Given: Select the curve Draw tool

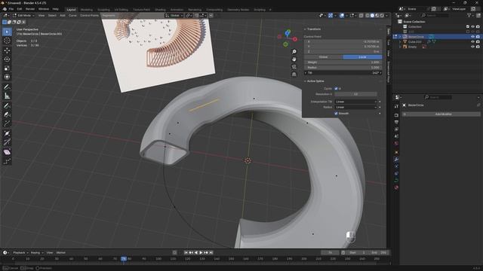Looking at the screenshot, I should pos(7,105).
